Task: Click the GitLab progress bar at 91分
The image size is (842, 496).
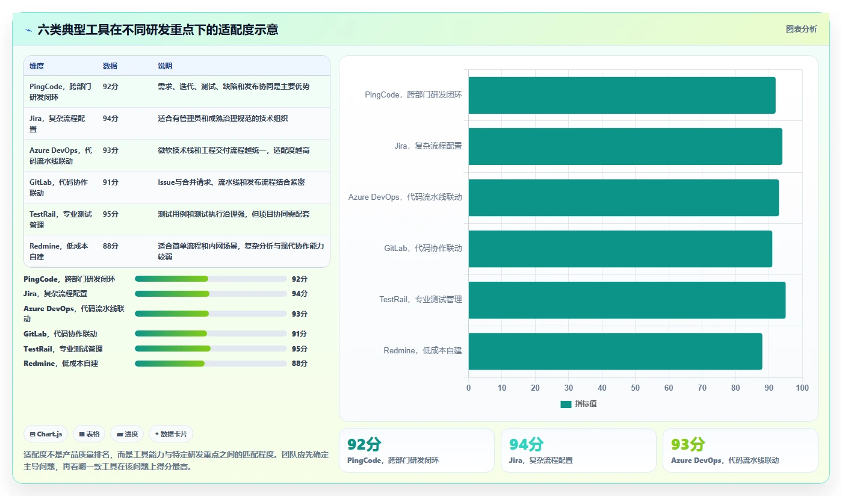Action: click(x=211, y=333)
